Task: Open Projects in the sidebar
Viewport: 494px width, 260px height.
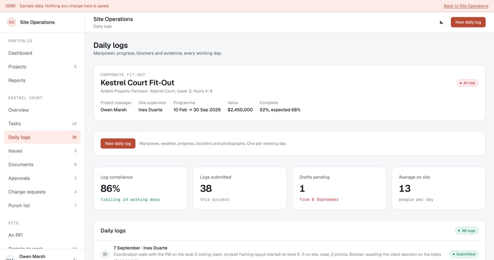Action: point(42,67)
